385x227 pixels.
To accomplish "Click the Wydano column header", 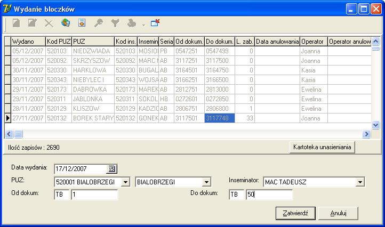I will [28, 42].
